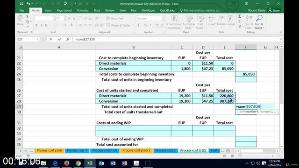The image size is (299, 168).
Task: Open the Number format dropdown
Action: click(163, 18)
